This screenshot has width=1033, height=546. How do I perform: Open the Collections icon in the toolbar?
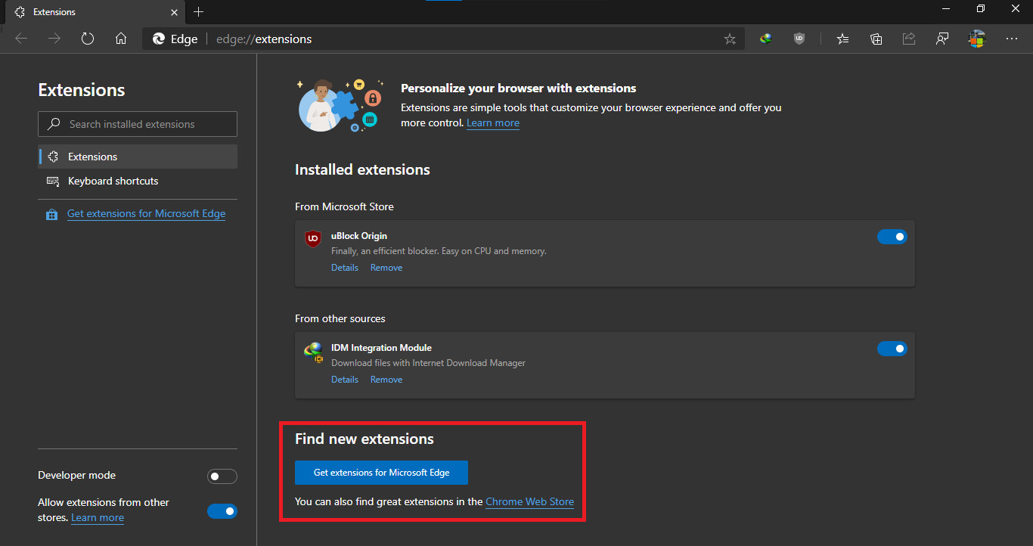pyautogui.click(x=876, y=39)
